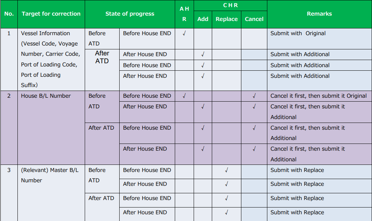Select the 'Replace' sub-column header
Image resolution: width=372 pixels, height=221 pixels.
click(226, 19)
